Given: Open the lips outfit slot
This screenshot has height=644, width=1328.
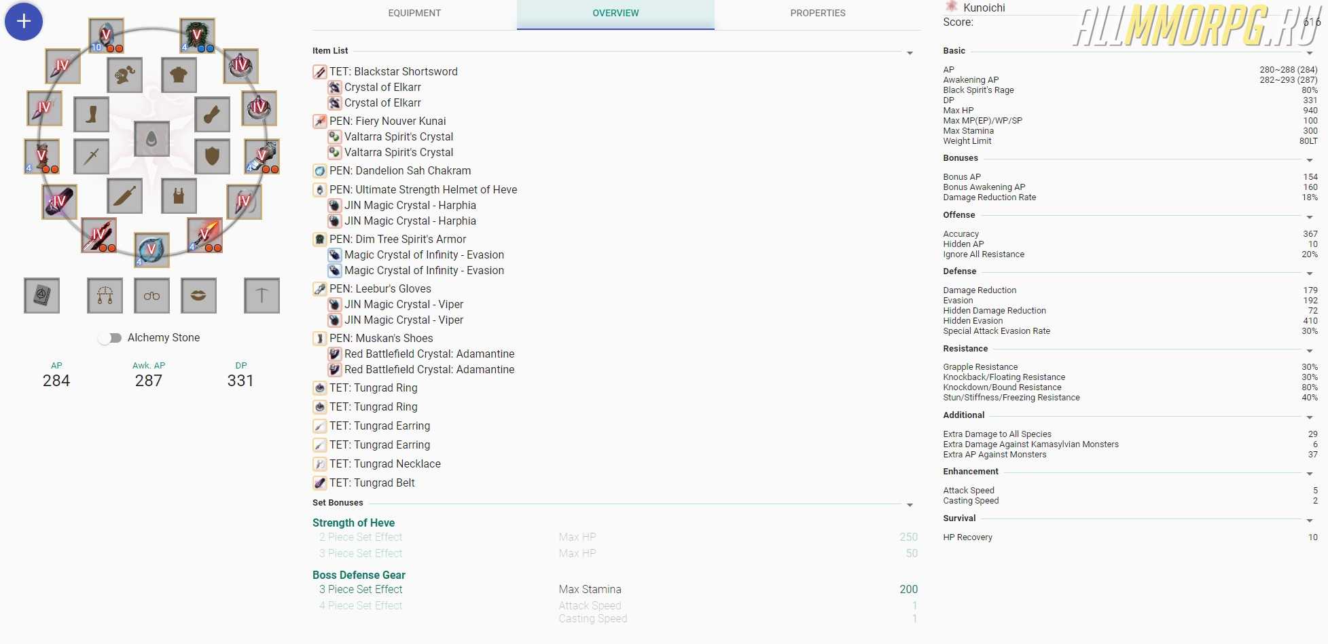Looking at the screenshot, I should pos(198,295).
